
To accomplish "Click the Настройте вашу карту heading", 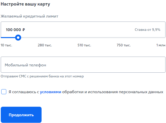I will tap(25, 4).
